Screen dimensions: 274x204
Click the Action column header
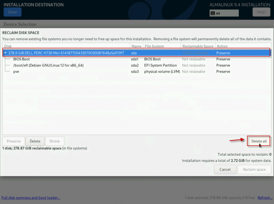tap(243, 46)
